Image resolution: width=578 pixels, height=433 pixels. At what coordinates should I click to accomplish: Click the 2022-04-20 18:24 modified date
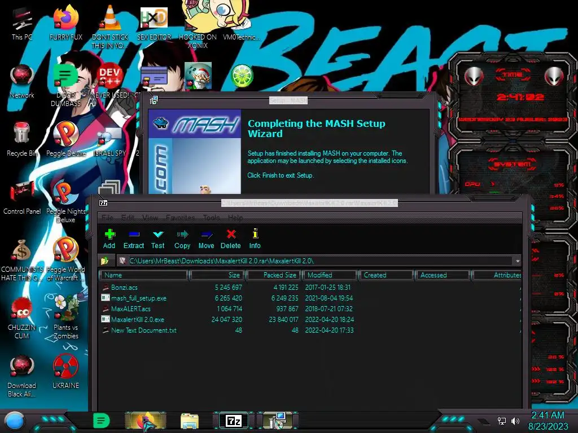tap(329, 320)
